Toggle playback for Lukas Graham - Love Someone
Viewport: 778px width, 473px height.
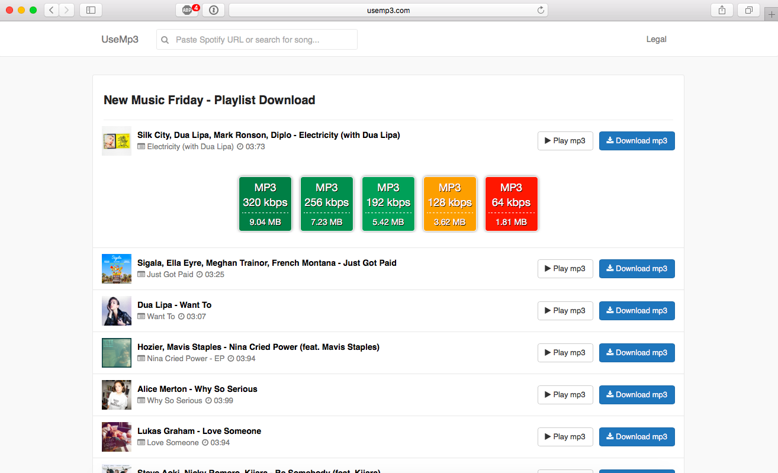[565, 436]
